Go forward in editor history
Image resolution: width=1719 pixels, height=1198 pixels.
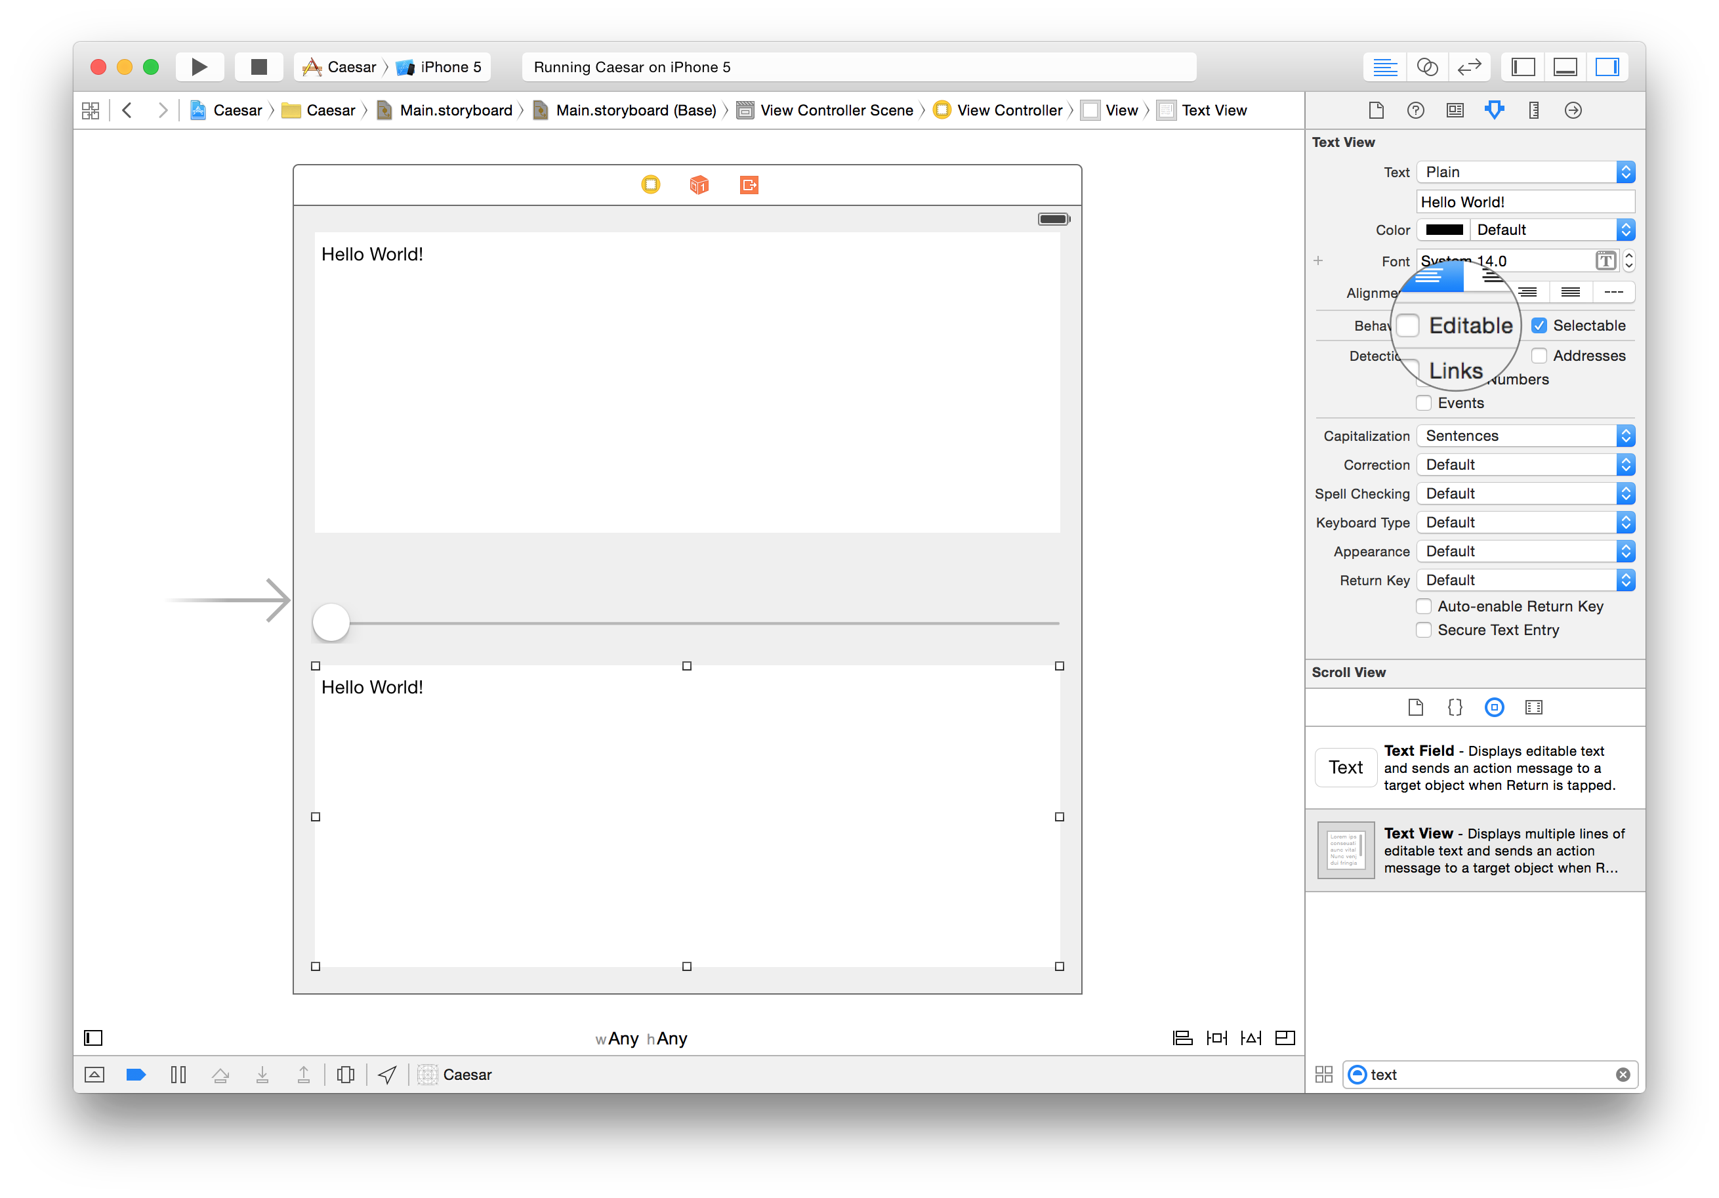tap(161, 111)
